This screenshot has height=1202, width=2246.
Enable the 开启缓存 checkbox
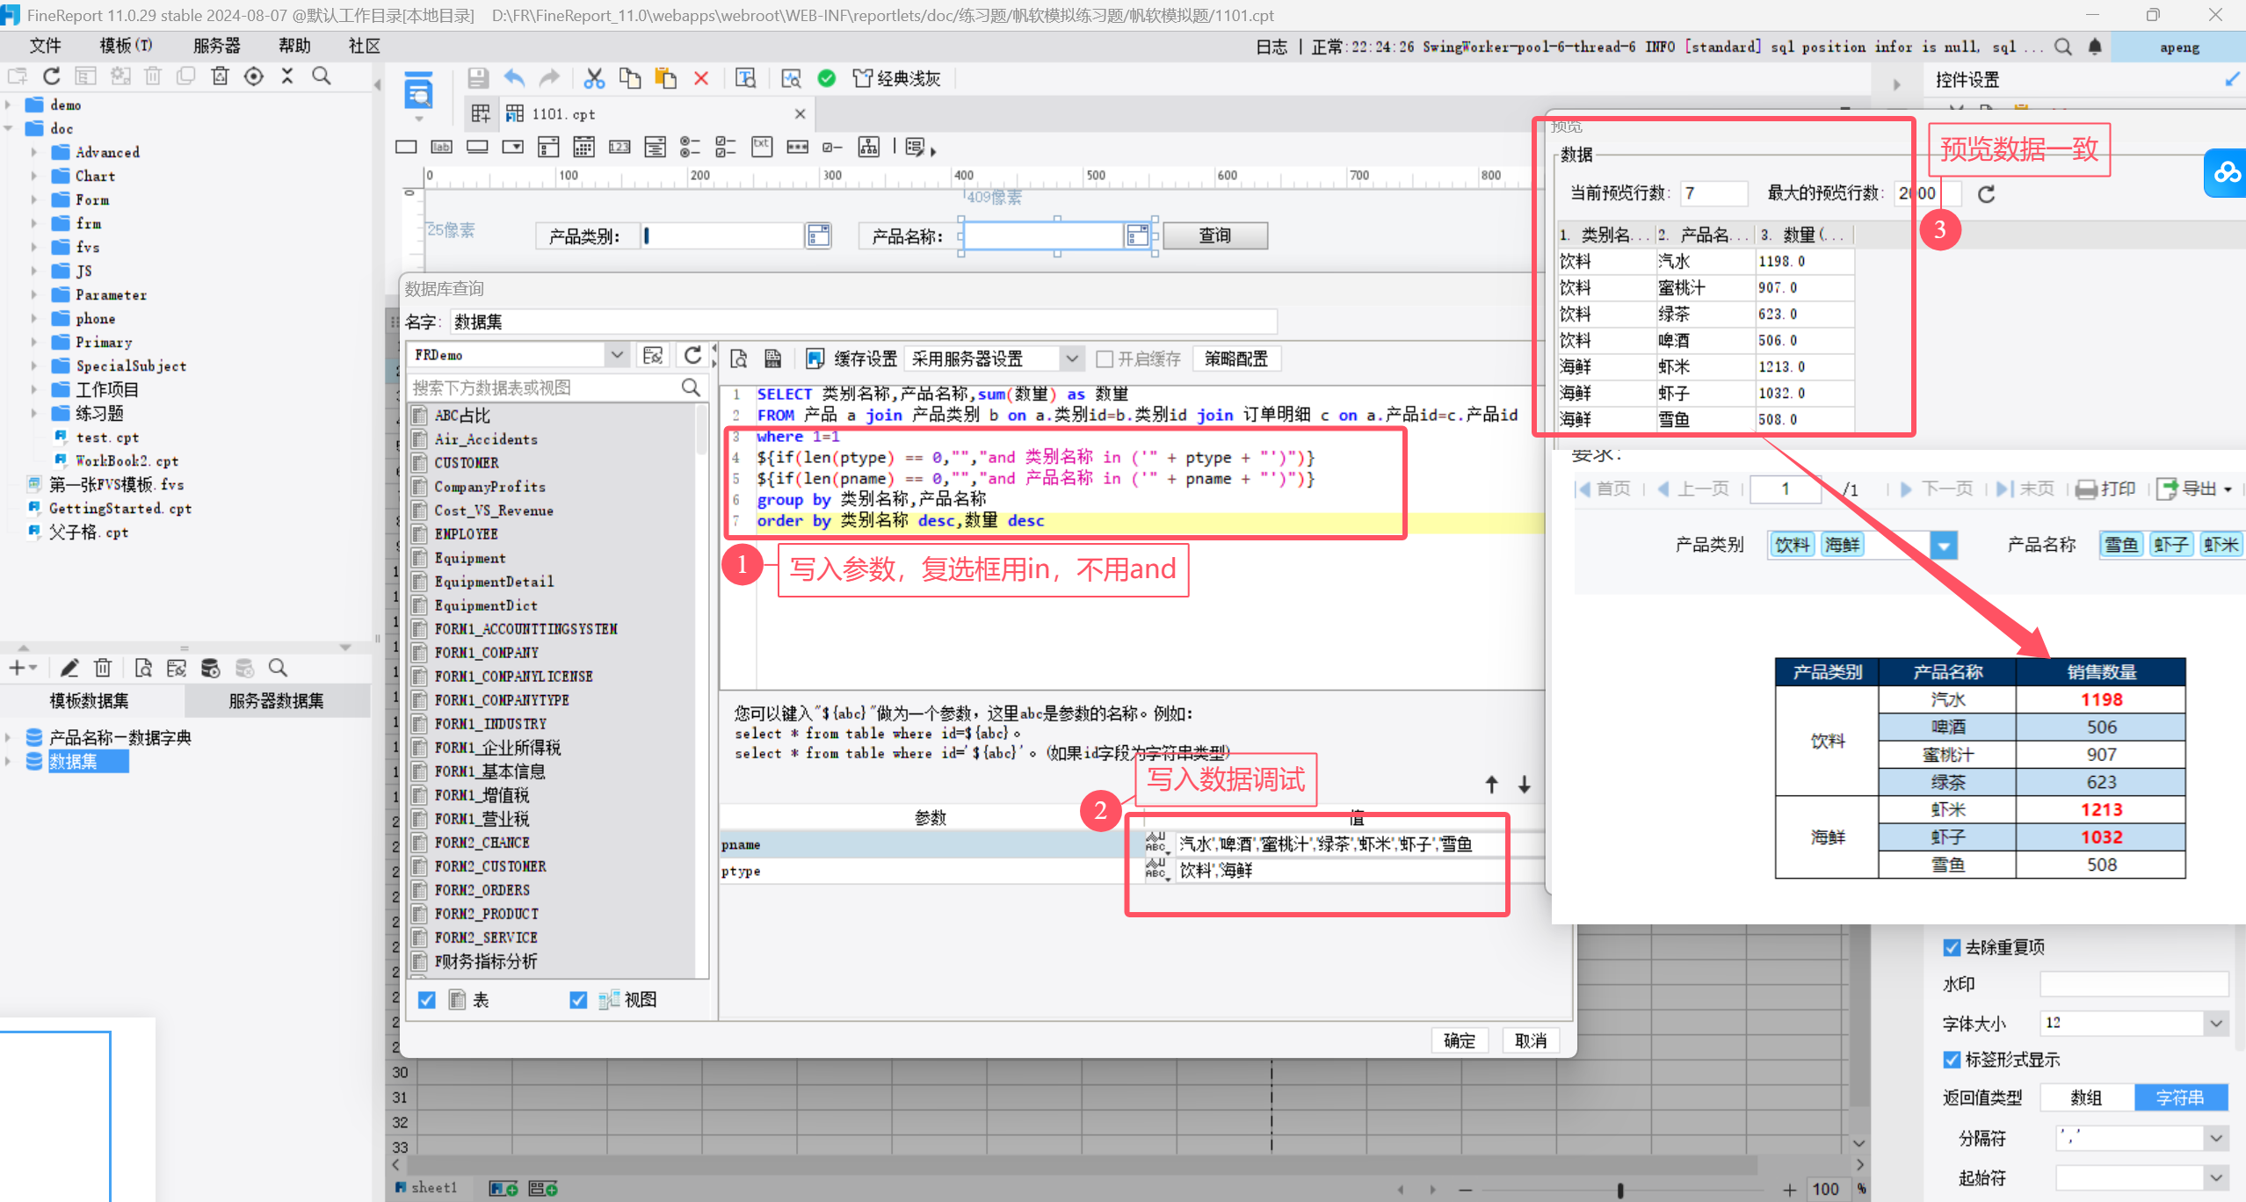coord(1105,358)
